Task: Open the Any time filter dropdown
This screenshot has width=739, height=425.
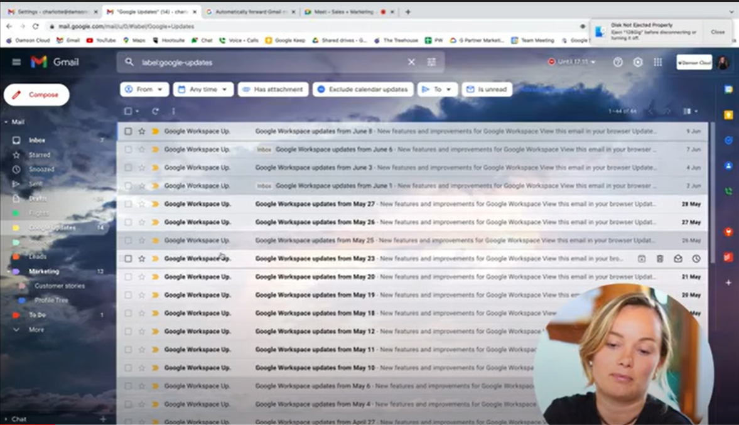Action: pyautogui.click(x=203, y=89)
